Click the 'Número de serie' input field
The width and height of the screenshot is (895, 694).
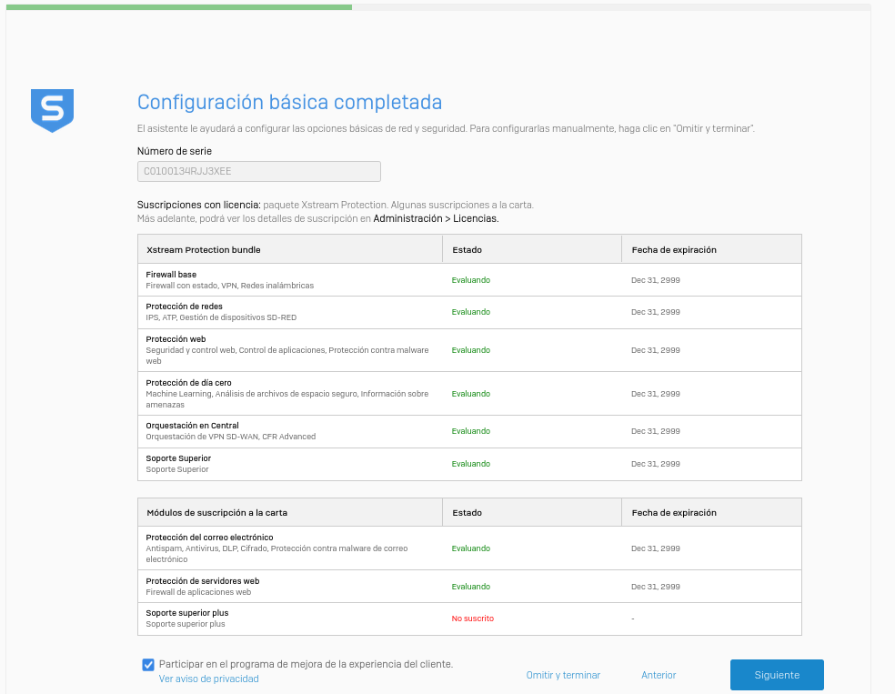[258, 171]
